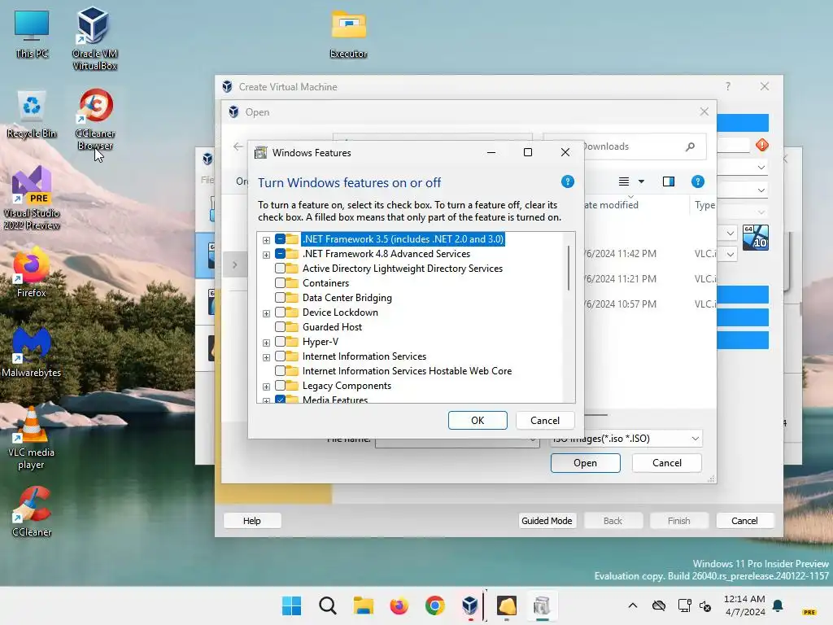Switch to Windows Features taskbar icon
The width and height of the screenshot is (833, 625).
542,605
